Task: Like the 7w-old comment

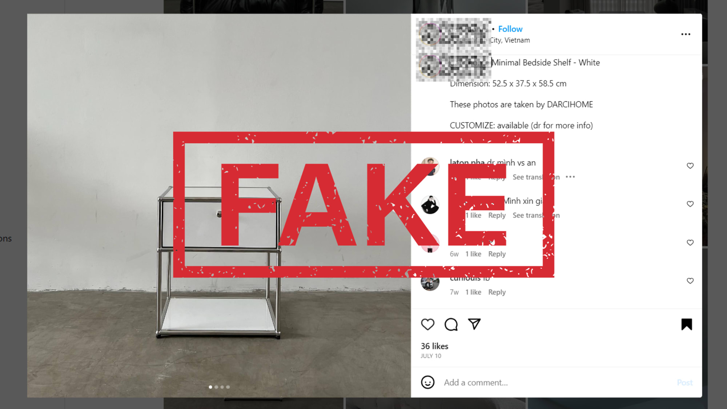Action: (x=690, y=281)
